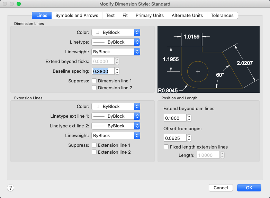Open Dimension Lines Color dropdown

point(116,33)
